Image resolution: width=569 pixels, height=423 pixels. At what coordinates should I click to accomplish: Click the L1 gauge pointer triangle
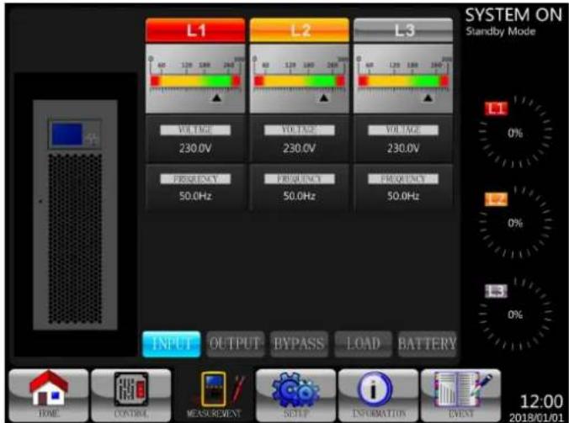[216, 98]
